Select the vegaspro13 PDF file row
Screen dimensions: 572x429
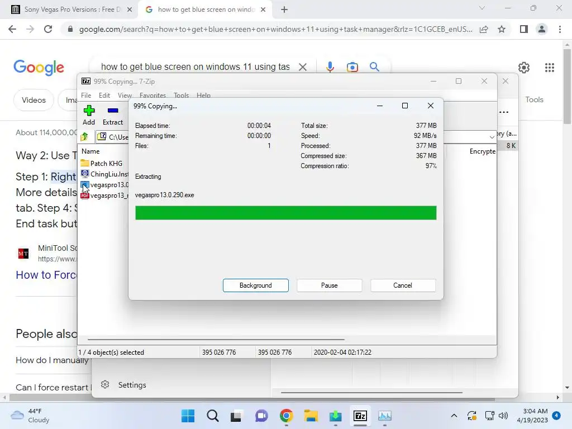[x=104, y=195]
